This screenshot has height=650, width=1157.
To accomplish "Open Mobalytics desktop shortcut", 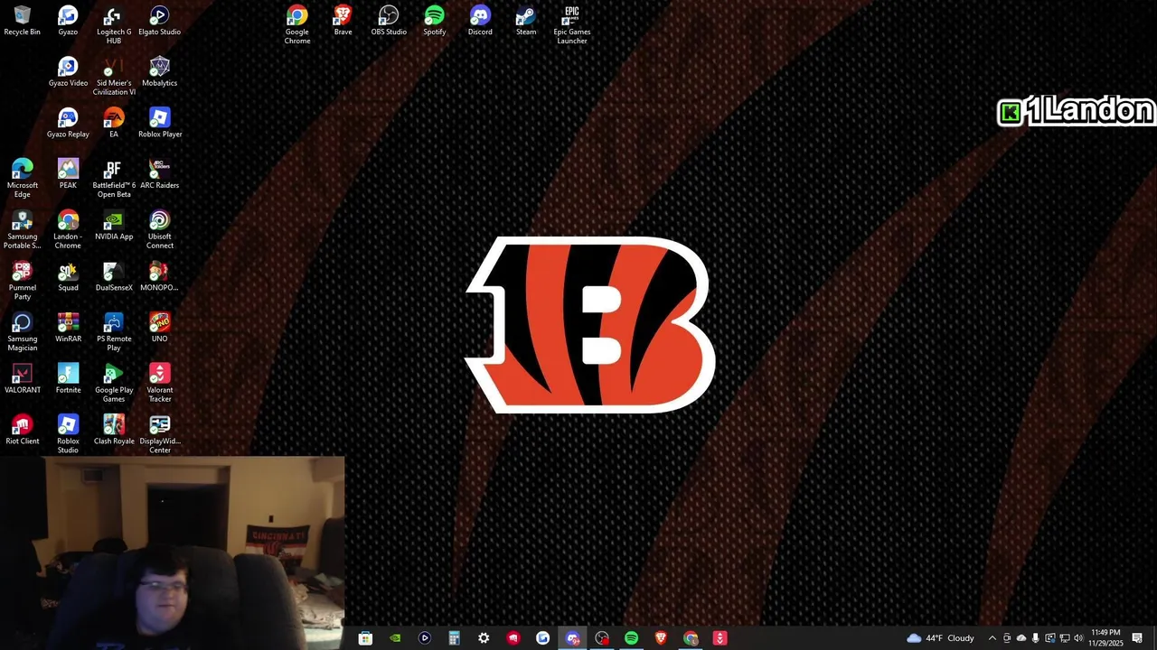I will (159, 72).
